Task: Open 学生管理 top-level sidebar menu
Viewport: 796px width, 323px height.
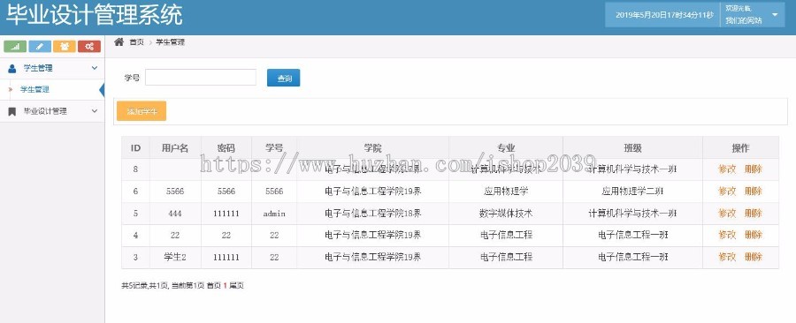Action: click(52, 68)
